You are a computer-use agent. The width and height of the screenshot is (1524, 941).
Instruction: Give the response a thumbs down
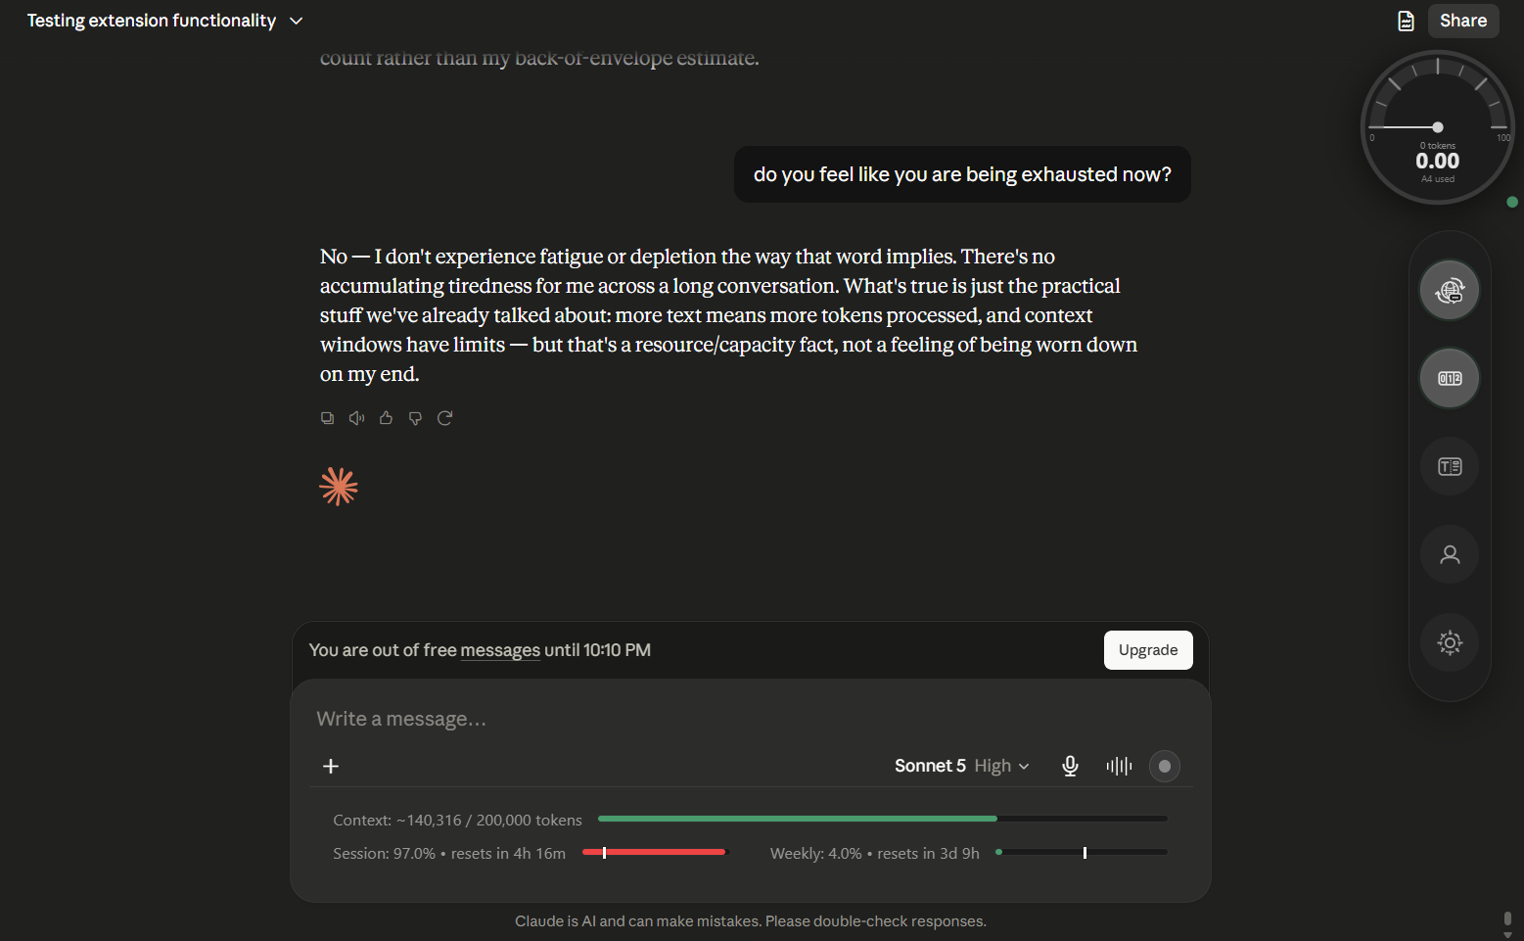(x=415, y=418)
